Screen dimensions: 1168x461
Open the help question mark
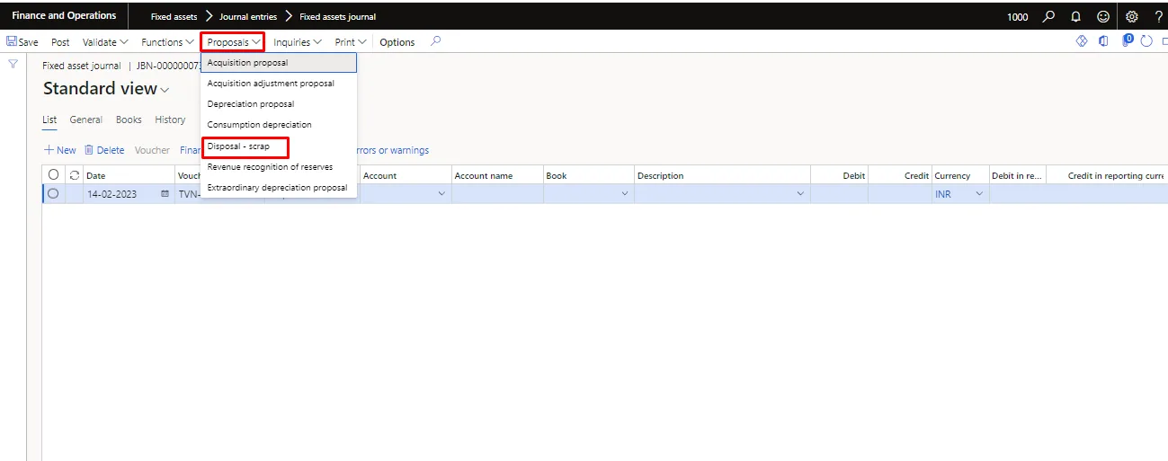pyautogui.click(x=1158, y=16)
